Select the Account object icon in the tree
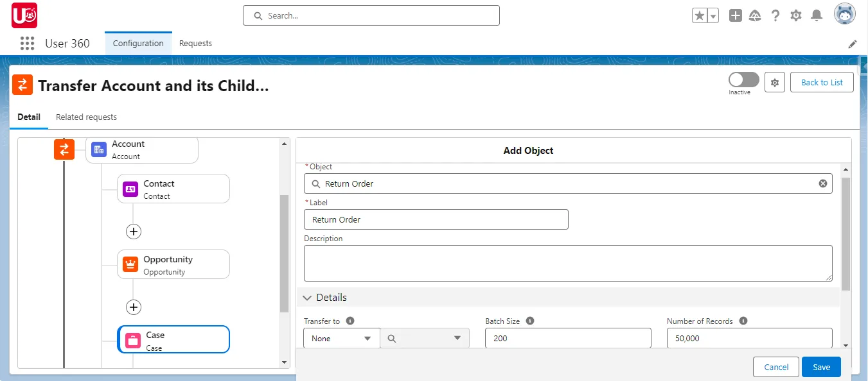This screenshot has height=381, width=868. 98,149
